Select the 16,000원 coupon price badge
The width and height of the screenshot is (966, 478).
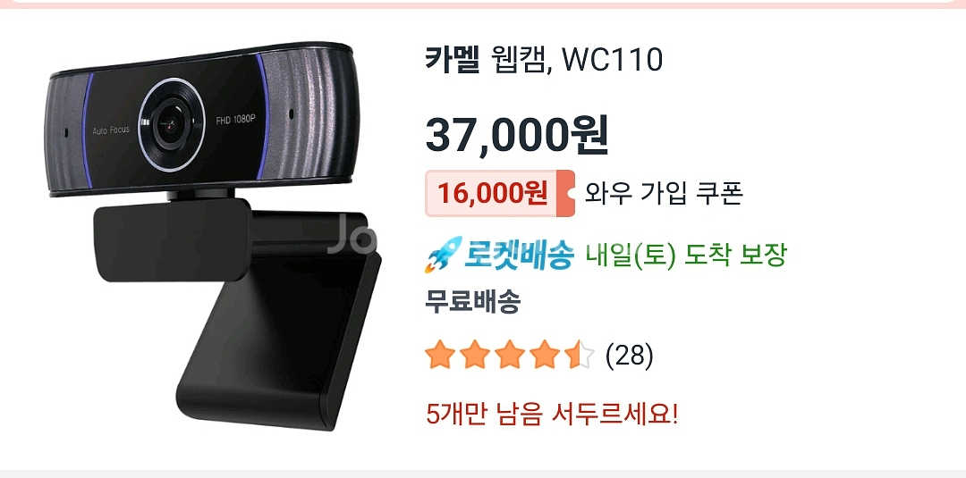pos(500,193)
